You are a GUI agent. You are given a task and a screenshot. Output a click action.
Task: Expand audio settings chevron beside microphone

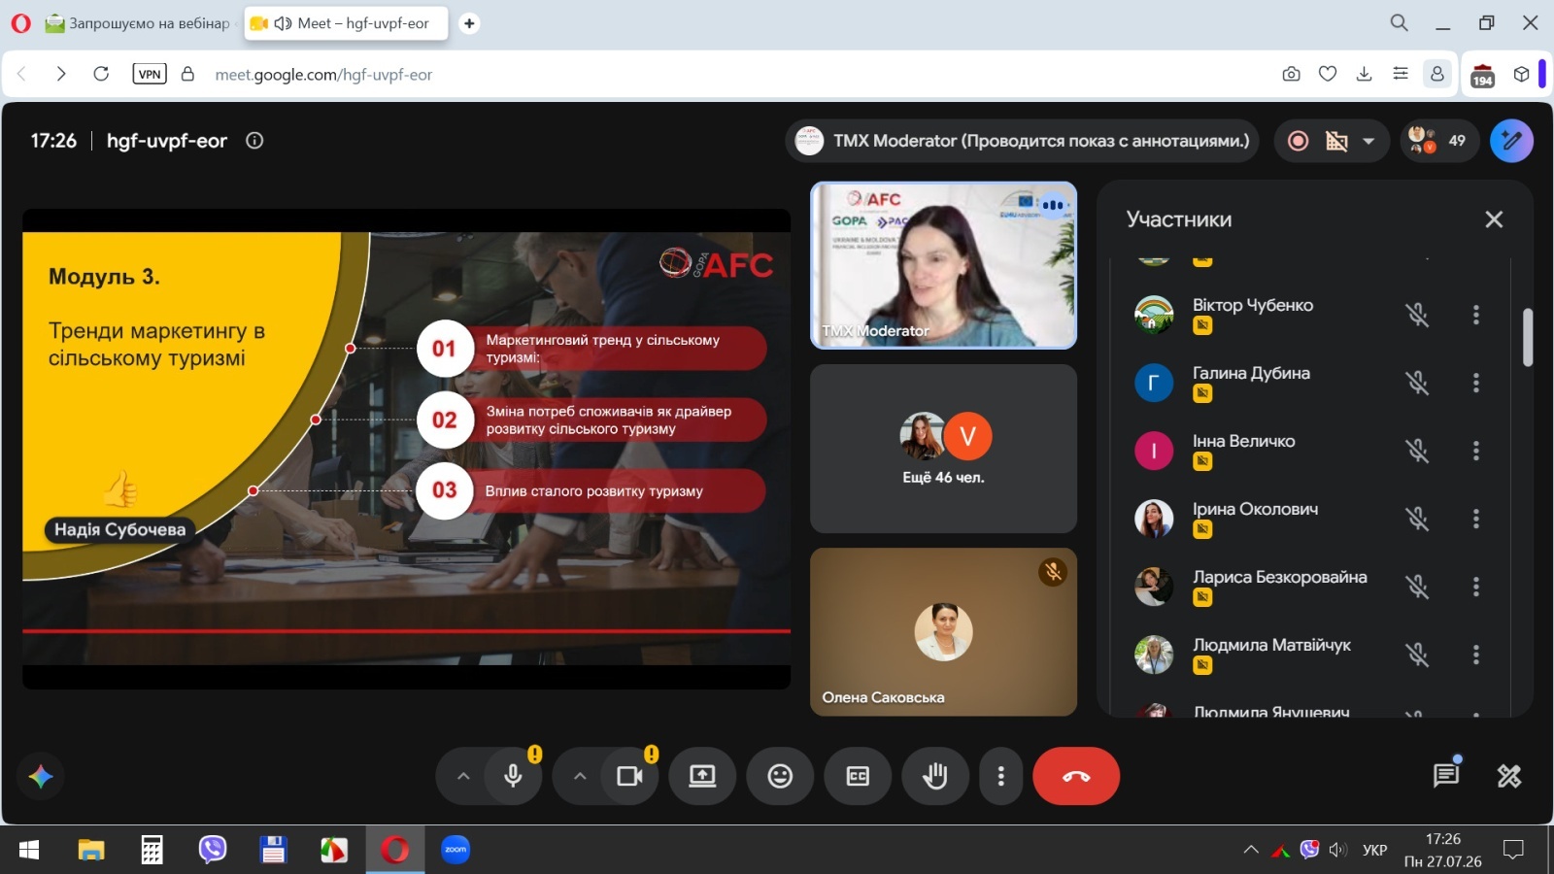coord(463,776)
